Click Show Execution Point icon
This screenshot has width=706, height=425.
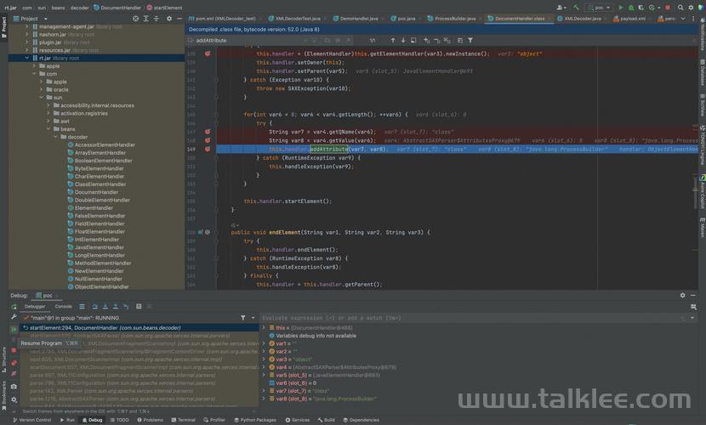pos(82,307)
